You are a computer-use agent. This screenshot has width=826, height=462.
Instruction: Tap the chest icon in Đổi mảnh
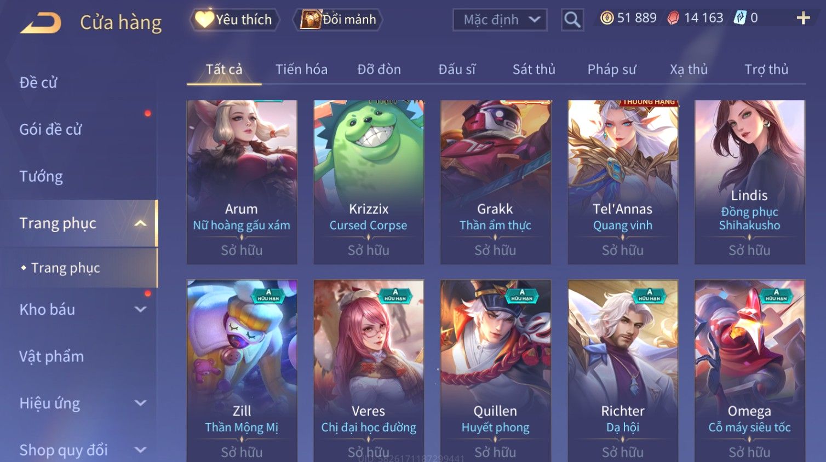click(x=311, y=20)
